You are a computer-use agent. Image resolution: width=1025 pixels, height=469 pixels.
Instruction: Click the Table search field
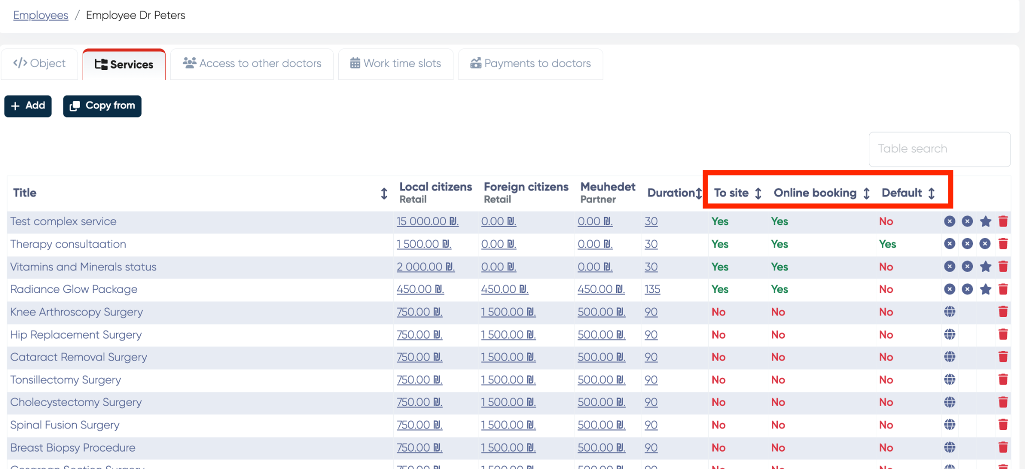click(939, 149)
